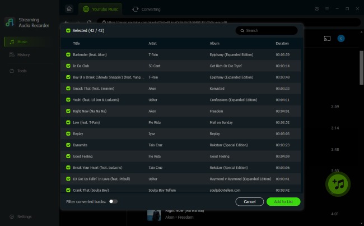Uncheck the Yeah! (feat. Lil Jon & Ludacris) track
This screenshot has height=226, width=364.
point(68,100)
